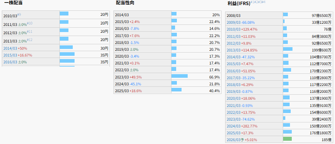Open footnote #11 beside 2012/03 dividend

[x=30, y=31]
